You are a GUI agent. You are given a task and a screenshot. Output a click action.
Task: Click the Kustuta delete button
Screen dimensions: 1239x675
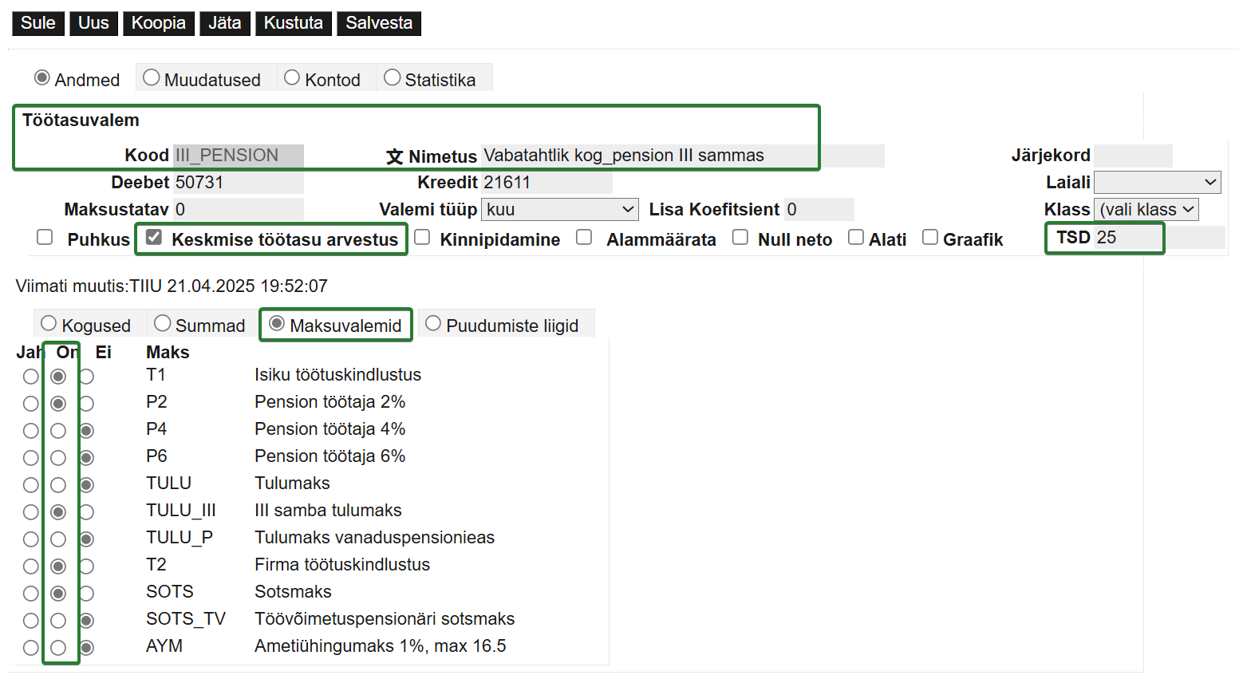coord(294,23)
